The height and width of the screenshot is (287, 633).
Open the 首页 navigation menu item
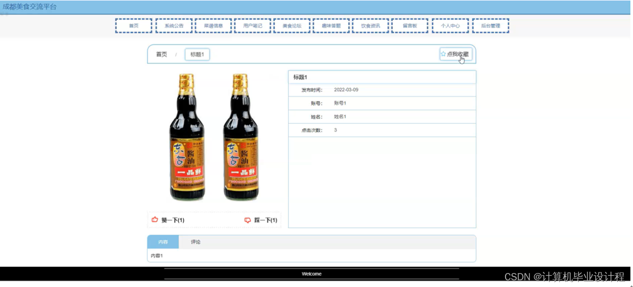click(134, 26)
